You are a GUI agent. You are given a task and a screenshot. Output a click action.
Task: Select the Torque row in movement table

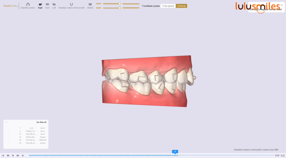[x=42, y=137]
